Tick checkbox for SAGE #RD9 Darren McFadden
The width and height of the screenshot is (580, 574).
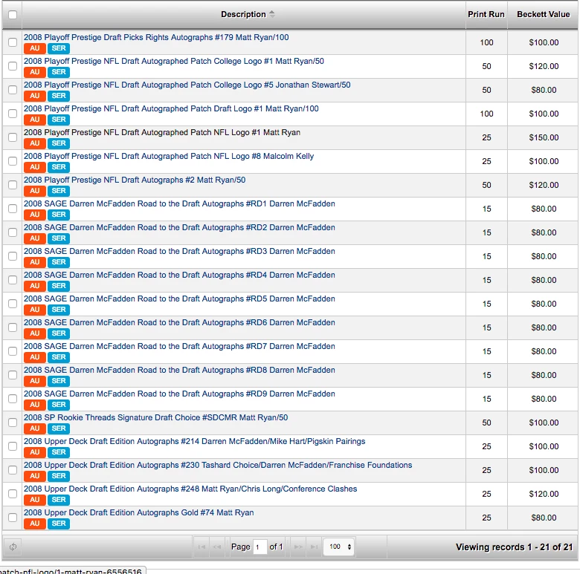coord(13,399)
